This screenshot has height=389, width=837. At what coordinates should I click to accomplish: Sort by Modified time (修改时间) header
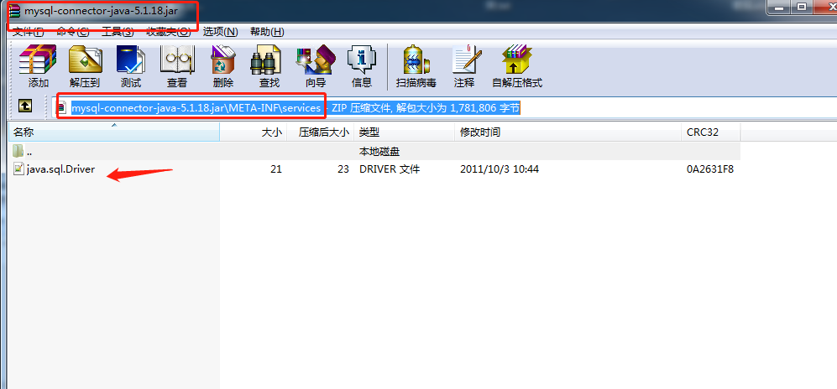tap(568, 132)
